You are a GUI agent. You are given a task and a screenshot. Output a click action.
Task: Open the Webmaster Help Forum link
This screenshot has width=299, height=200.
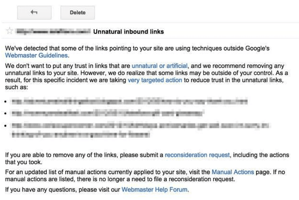click(x=155, y=189)
